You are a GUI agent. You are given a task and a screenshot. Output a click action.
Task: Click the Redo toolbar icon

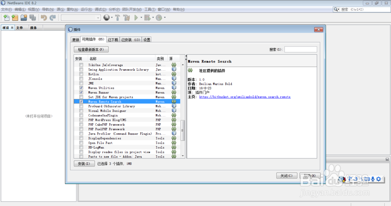53,18
